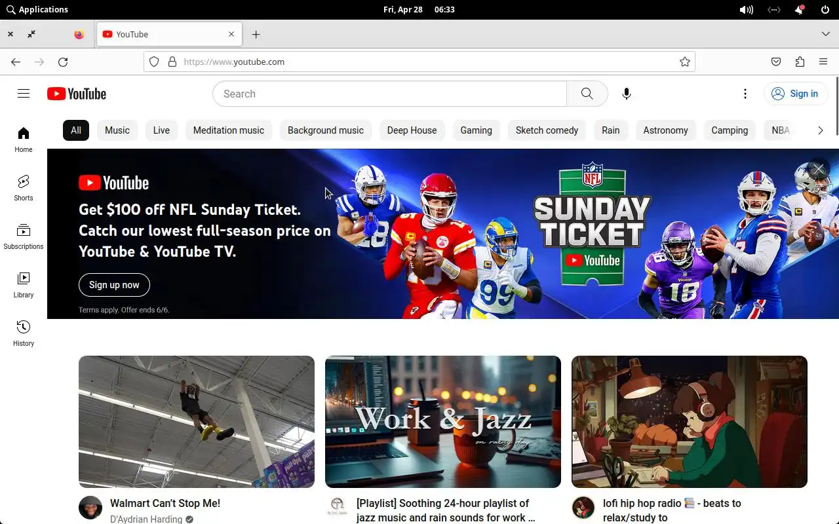This screenshot has width=839, height=524.
Task: Click lofi hip hop radio title
Action: tap(672, 510)
